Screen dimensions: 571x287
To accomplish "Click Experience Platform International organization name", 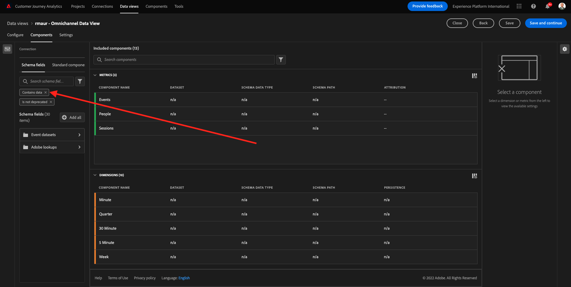I will pos(481,6).
